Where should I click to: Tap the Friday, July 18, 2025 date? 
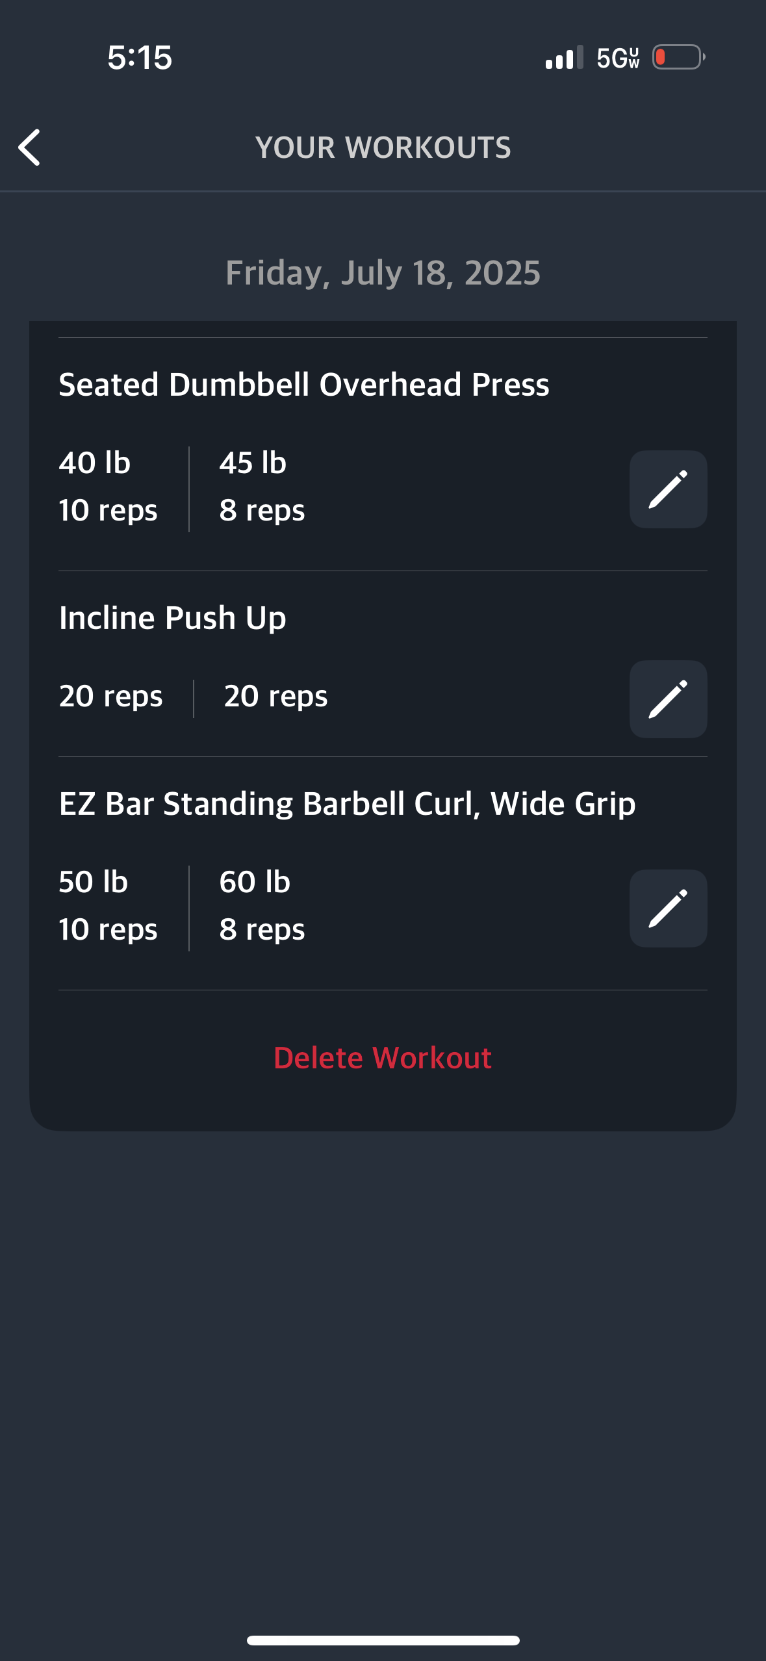pyautogui.click(x=383, y=272)
